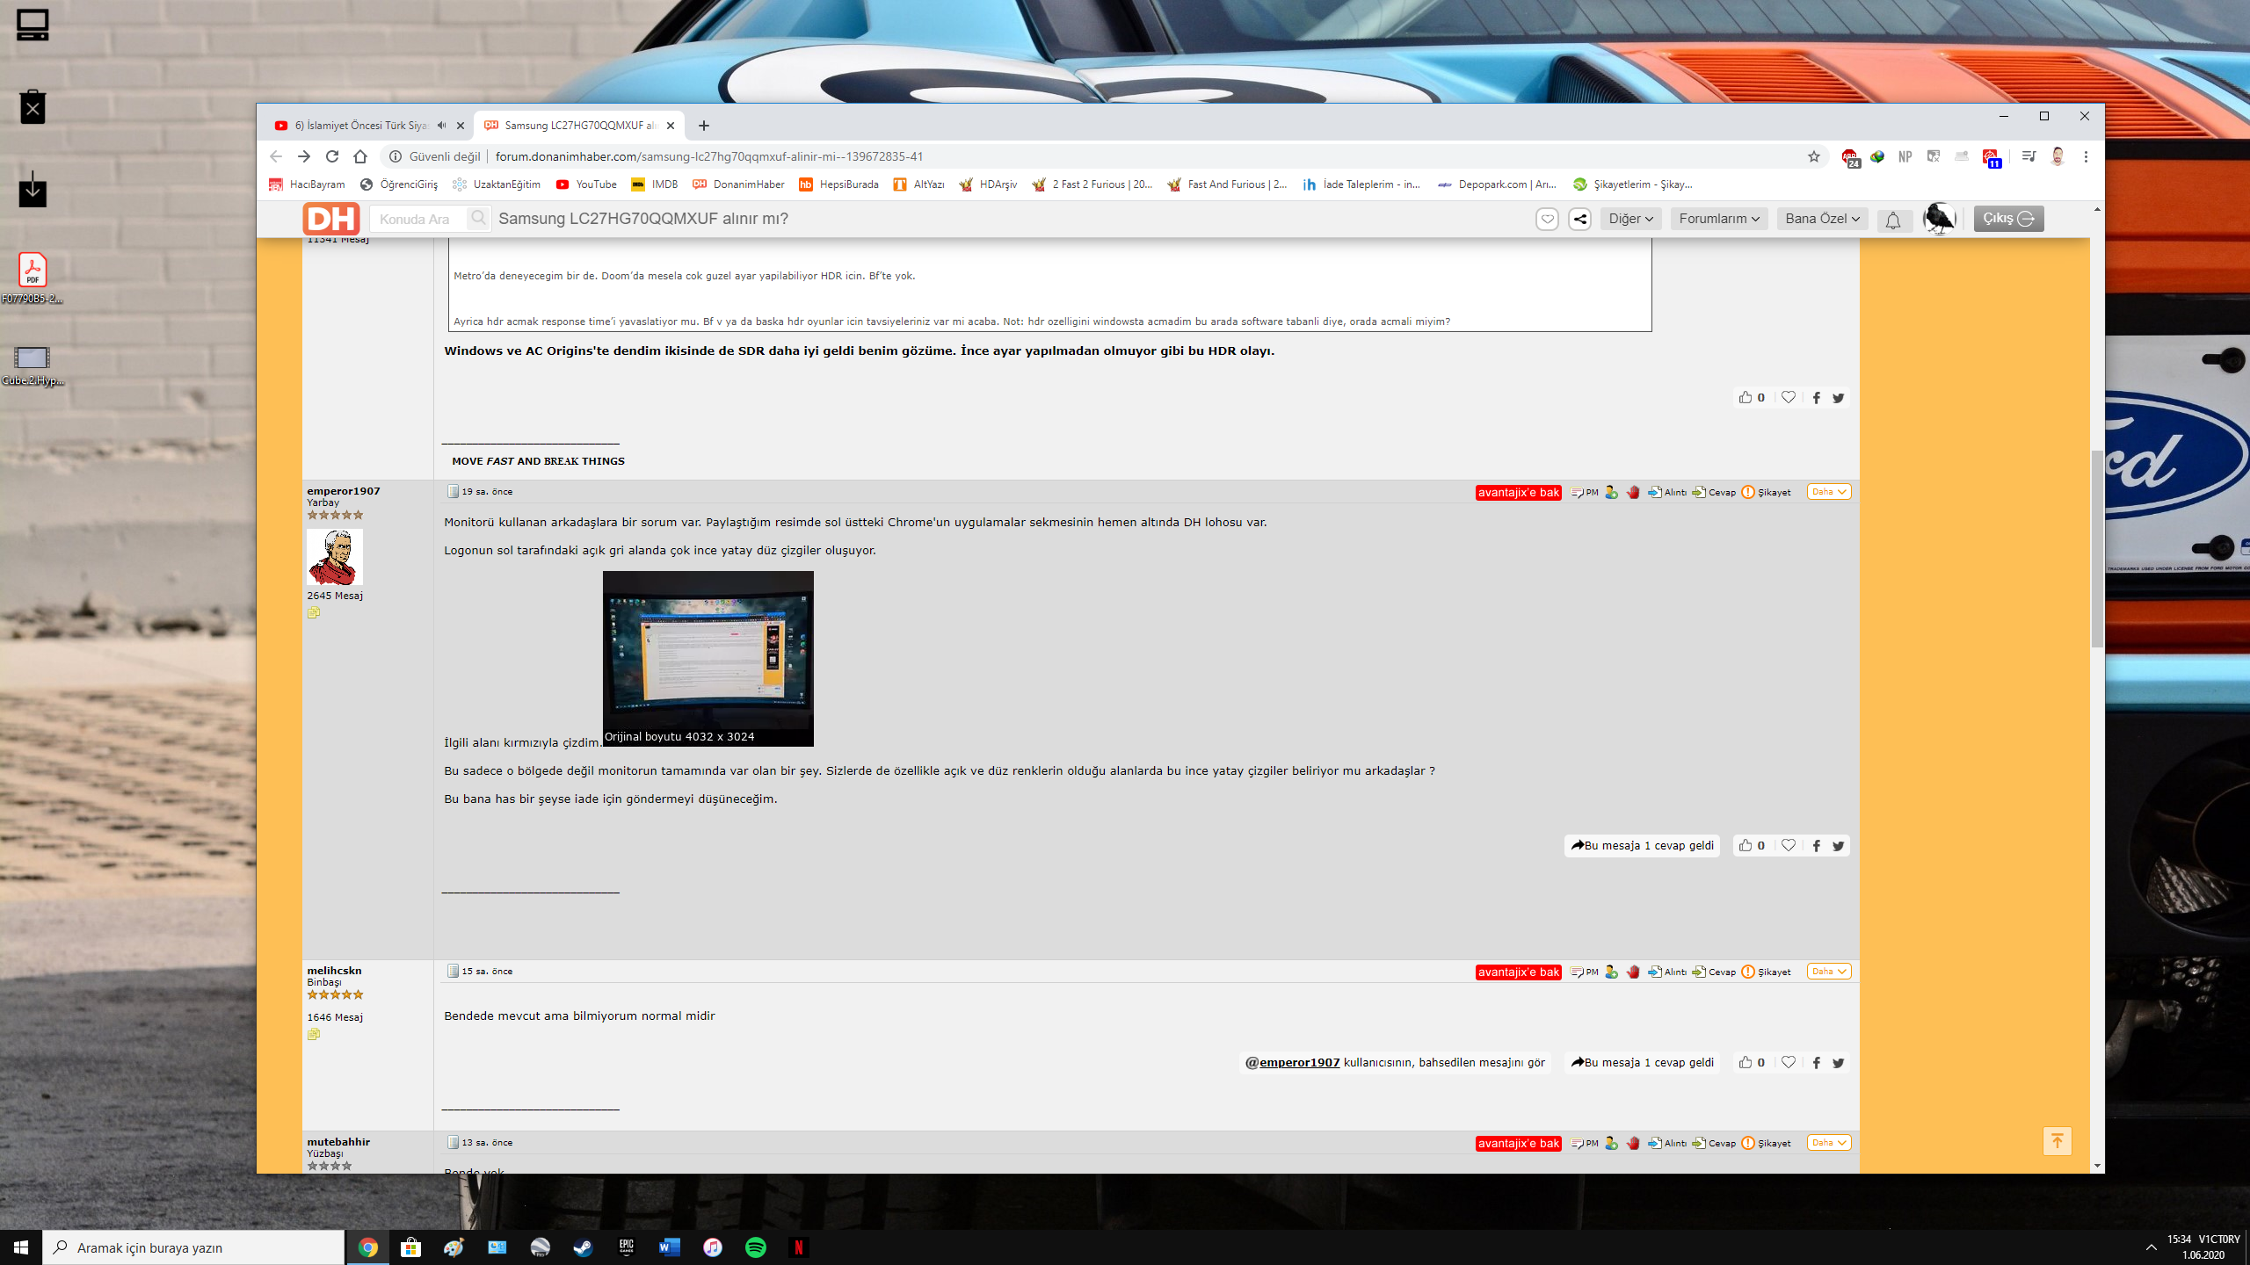Open Daha dropdown on melihcskn's post
Viewport: 2250px width, 1265px height.
[1829, 972]
